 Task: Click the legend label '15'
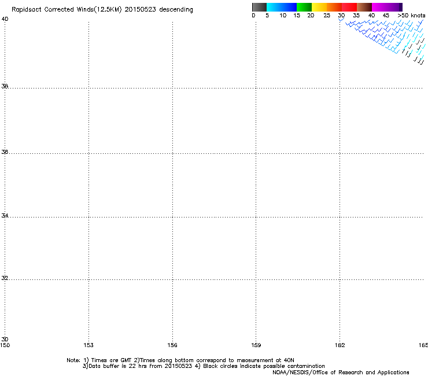[297, 16]
